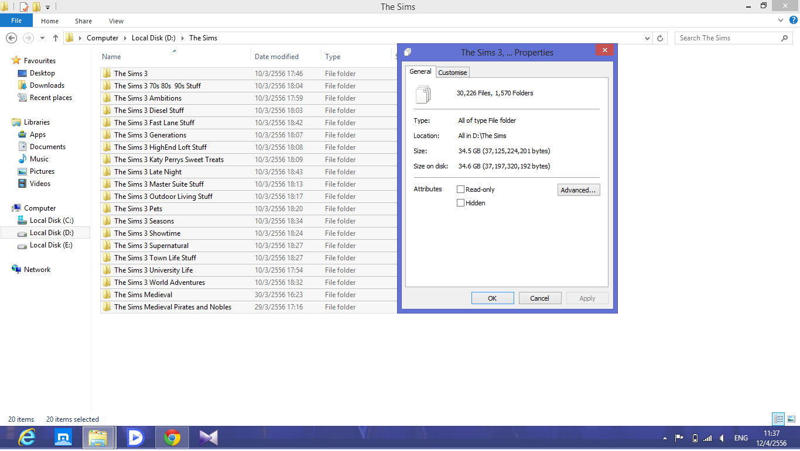This screenshot has width=800, height=451.
Task: Click the Up one level arrow
Action: pyautogui.click(x=56, y=38)
